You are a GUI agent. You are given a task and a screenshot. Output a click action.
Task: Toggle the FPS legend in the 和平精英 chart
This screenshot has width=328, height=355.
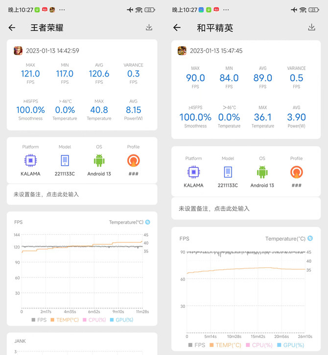point(197,345)
